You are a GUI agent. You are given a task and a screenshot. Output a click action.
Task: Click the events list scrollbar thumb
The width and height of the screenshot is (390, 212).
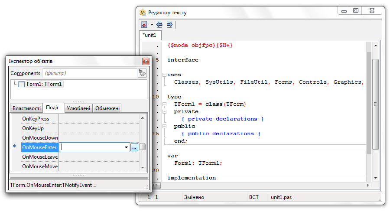[143, 147]
